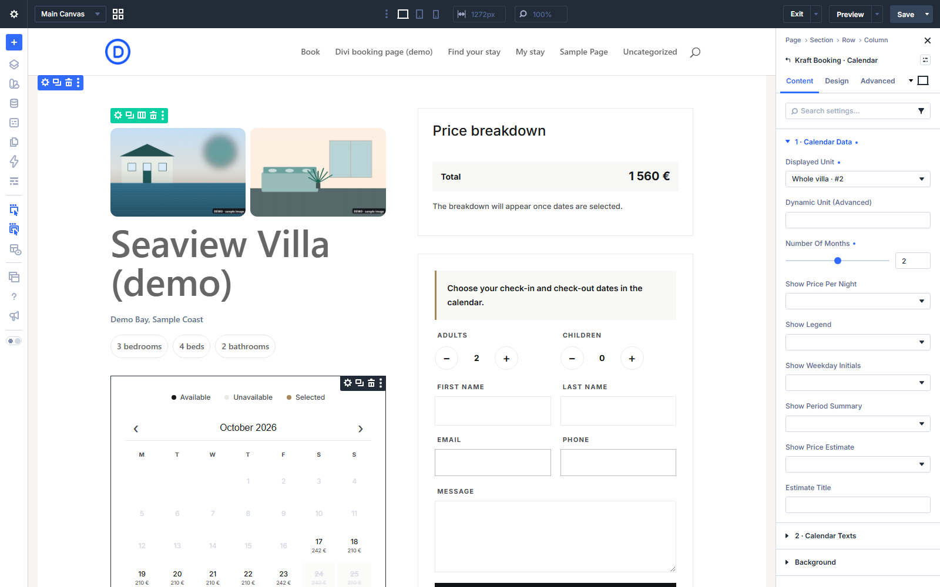Click the Estimate Title input field
Viewport: 940px width, 587px height.
[x=858, y=505]
